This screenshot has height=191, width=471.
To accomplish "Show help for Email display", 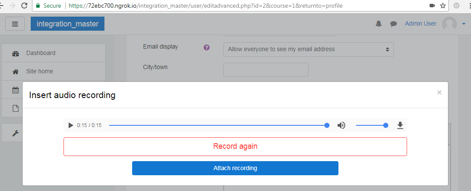I will (x=206, y=47).
